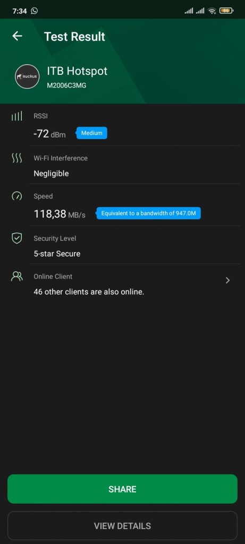Click the Medium signal badge

click(x=91, y=133)
